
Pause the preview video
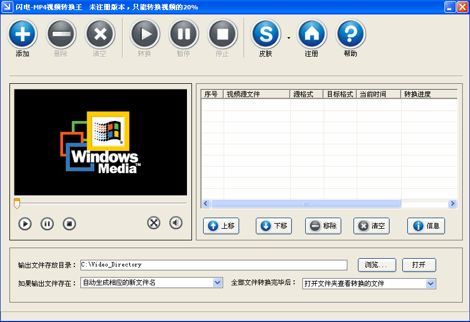tap(47, 224)
